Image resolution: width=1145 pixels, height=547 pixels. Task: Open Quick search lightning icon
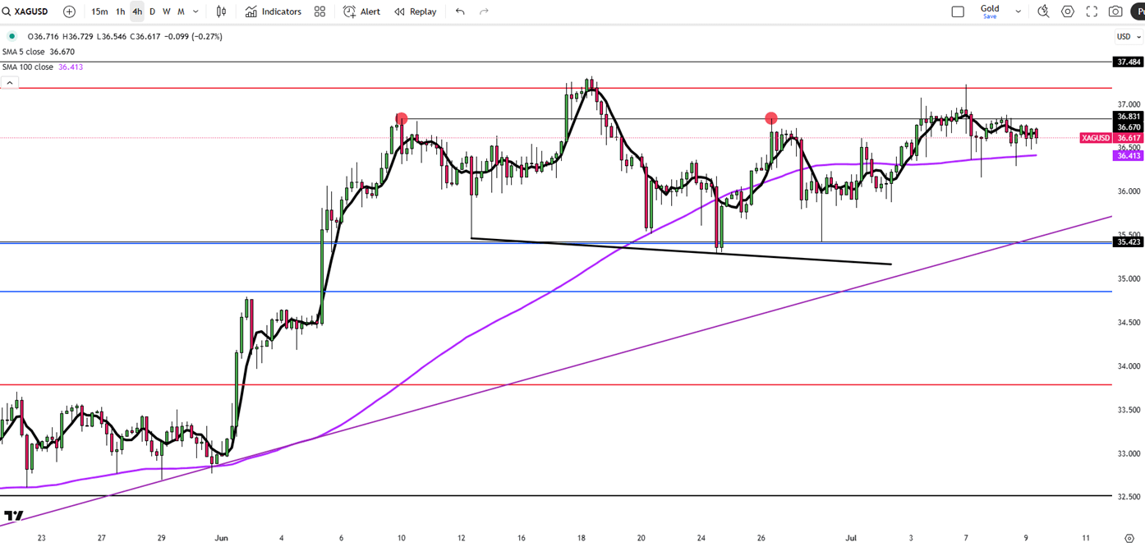pyautogui.click(x=1043, y=11)
